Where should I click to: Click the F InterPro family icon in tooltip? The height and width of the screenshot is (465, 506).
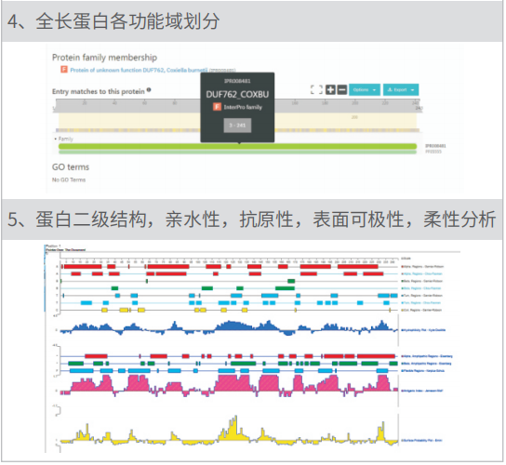pos(217,107)
